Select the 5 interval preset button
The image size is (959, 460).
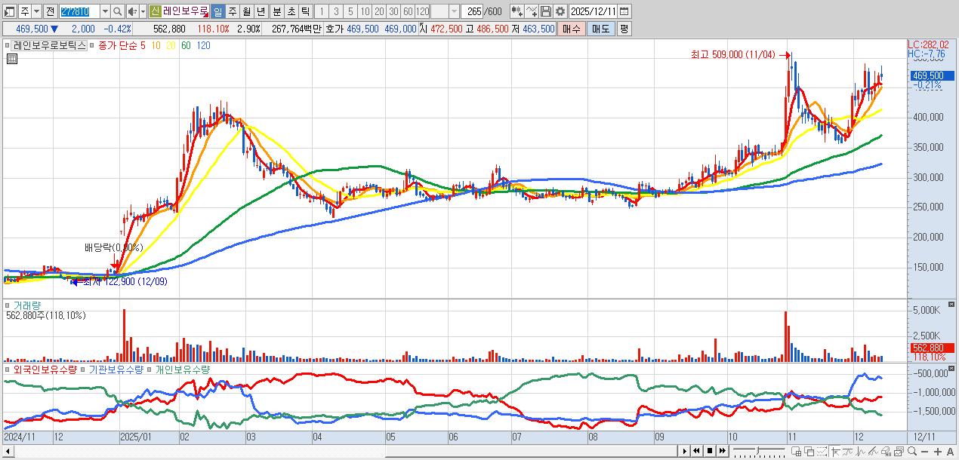point(350,11)
